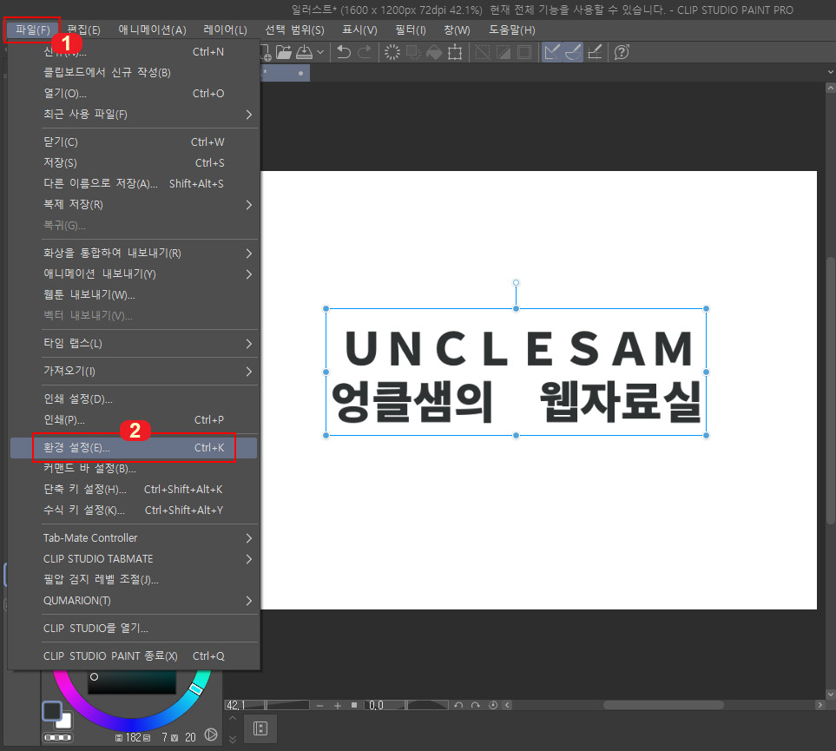The height and width of the screenshot is (751, 836).
Task: Click the Deselect icon in the toolbar
Action: point(483,52)
